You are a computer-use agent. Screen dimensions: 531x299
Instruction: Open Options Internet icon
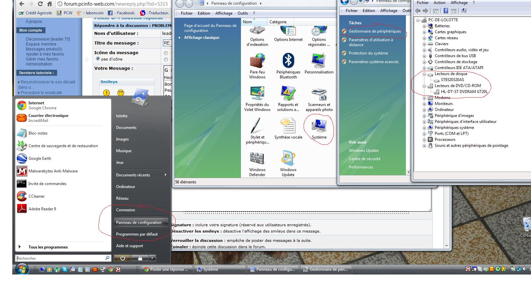click(288, 34)
